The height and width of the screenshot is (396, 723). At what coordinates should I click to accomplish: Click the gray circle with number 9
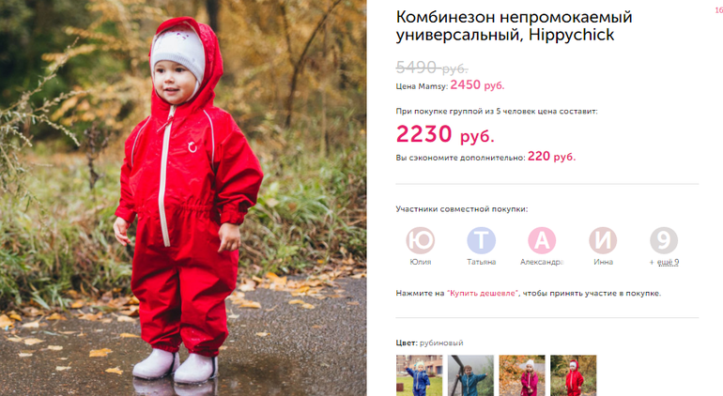(664, 240)
